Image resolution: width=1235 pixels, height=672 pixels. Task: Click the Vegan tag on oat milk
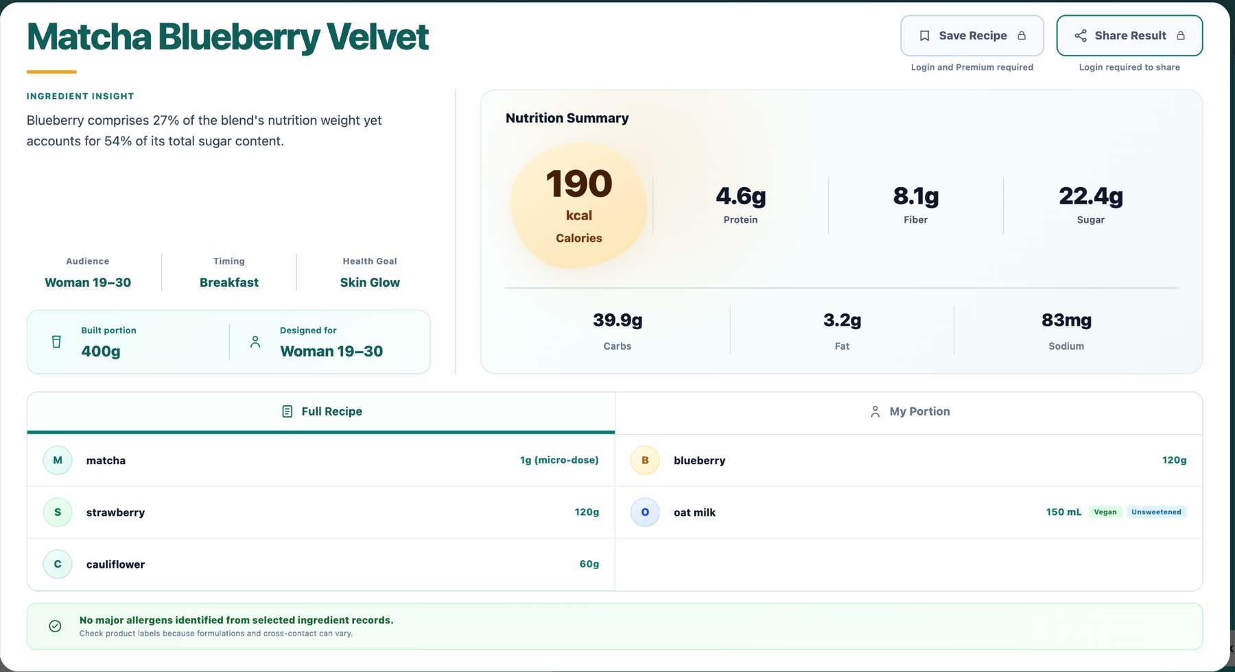tap(1105, 512)
